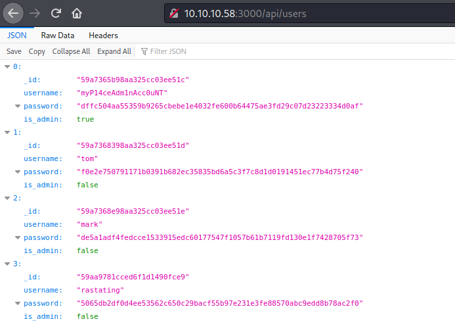The height and width of the screenshot is (332, 455).
Task: Collapse array item 0
Action: 7,67
